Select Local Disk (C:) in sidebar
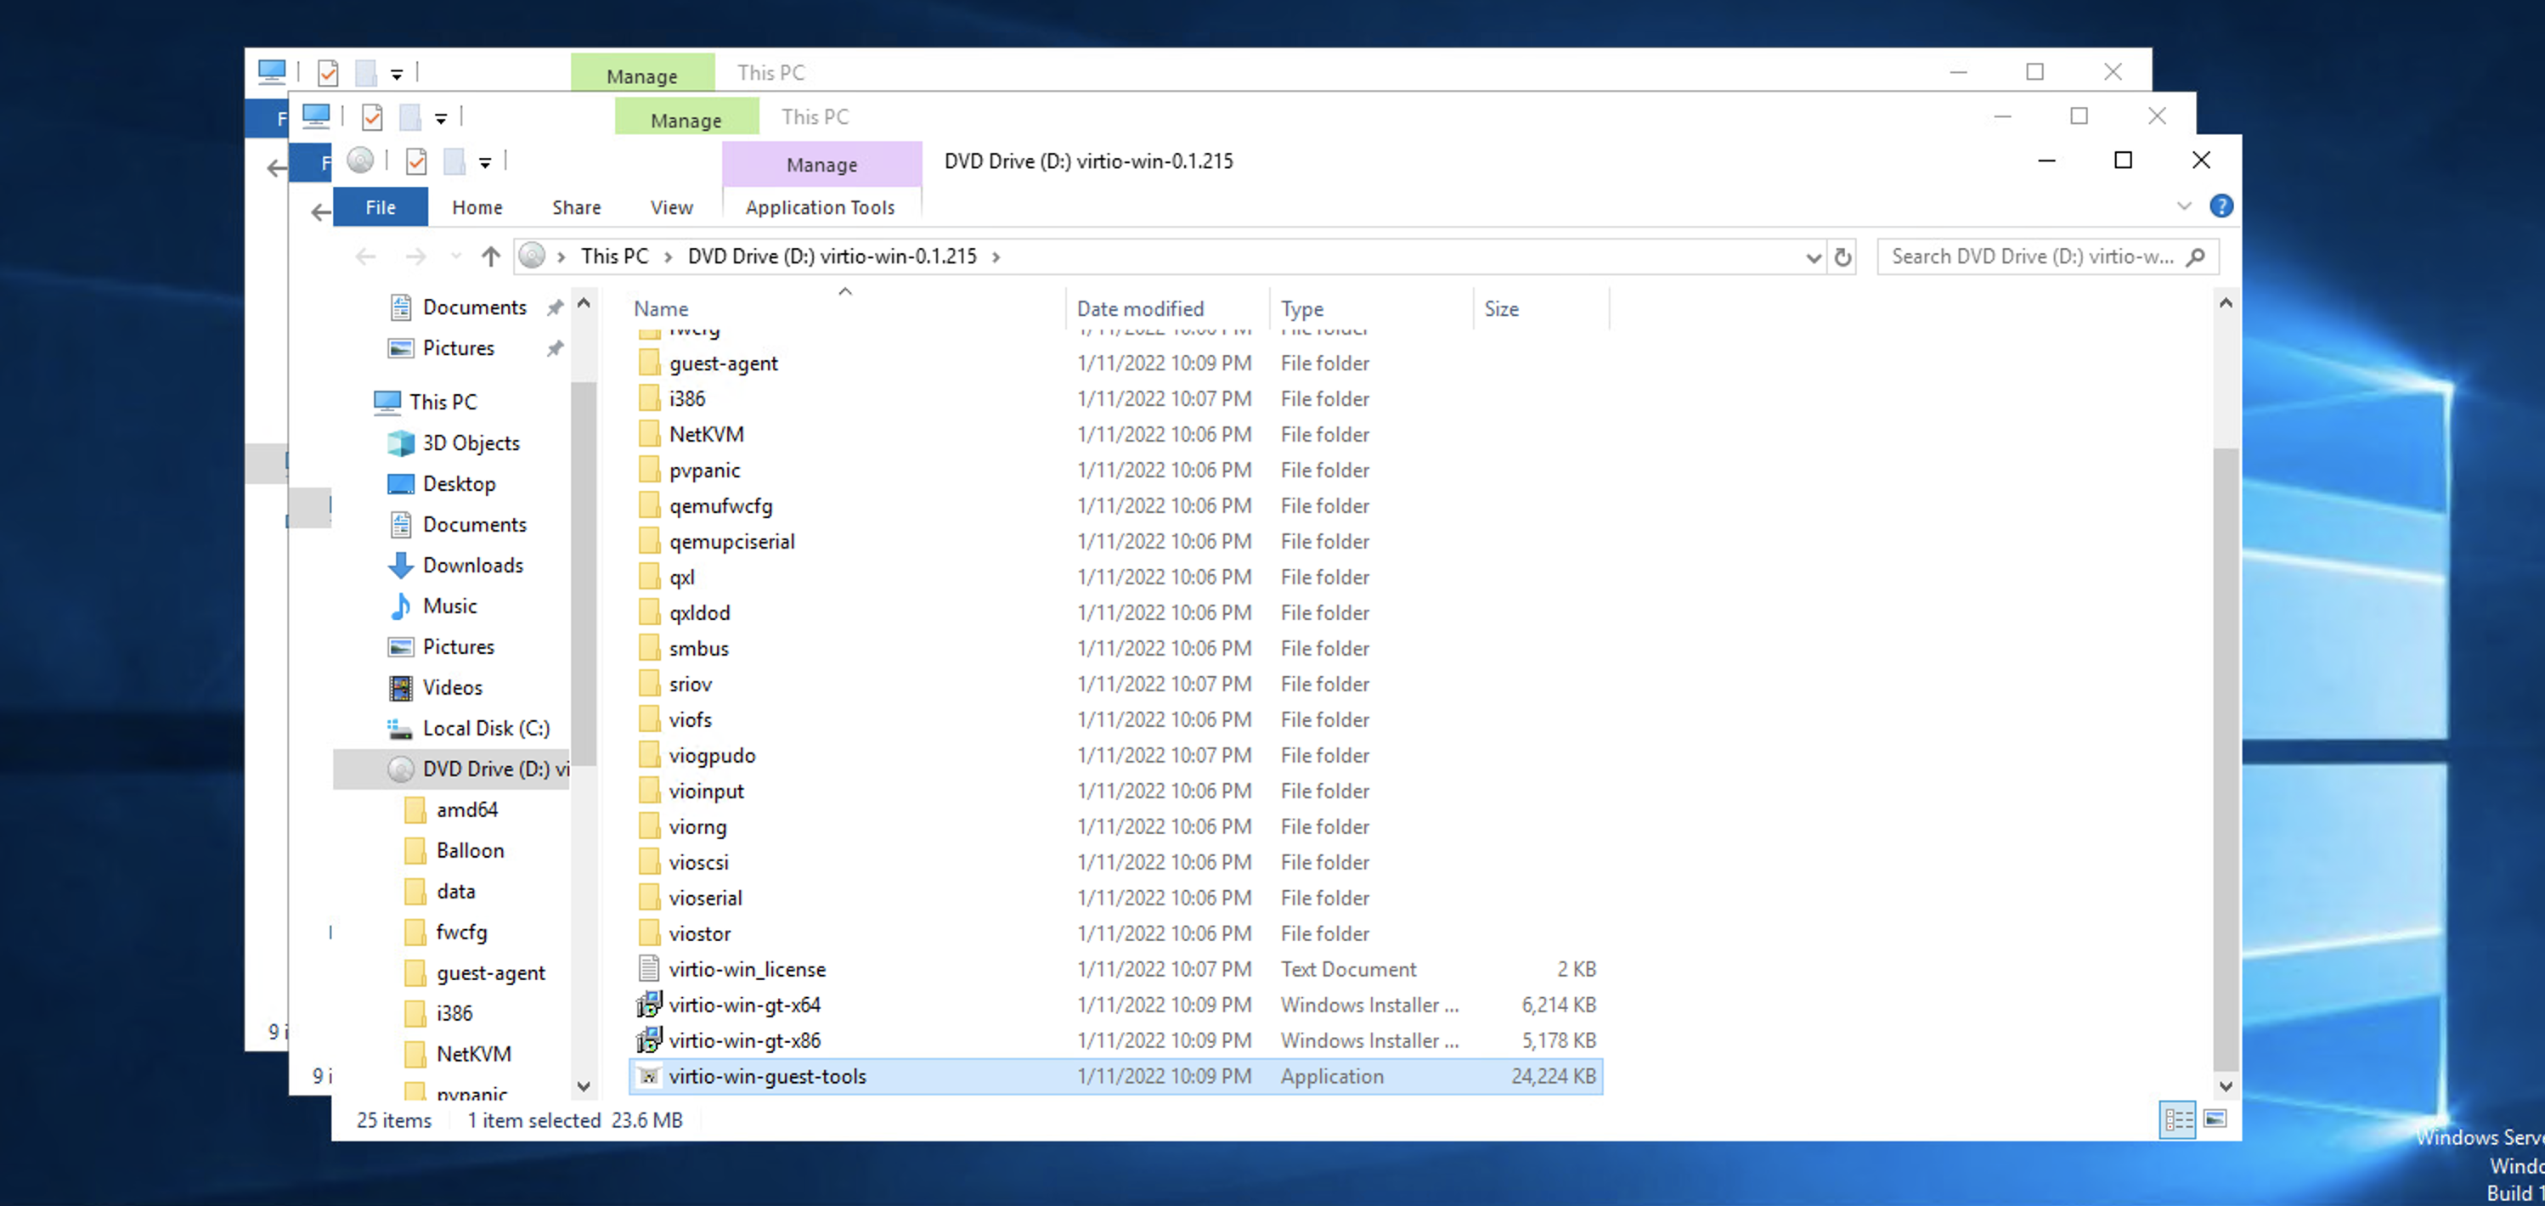 click(485, 728)
